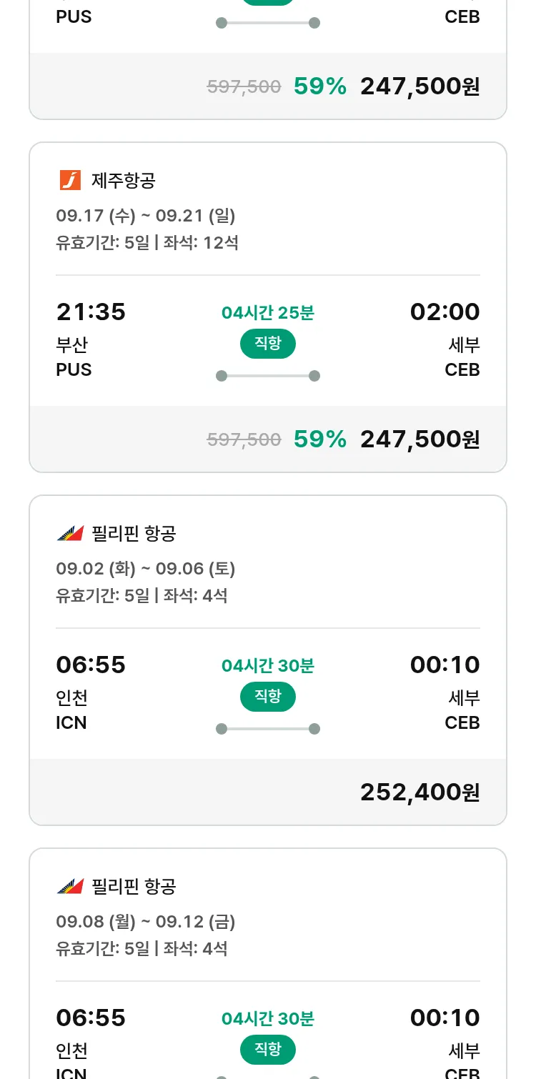Viewport: 536px width, 1079px height.
Task: Click route line under 04시간 25분 duration
Action: tap(267, 376)
